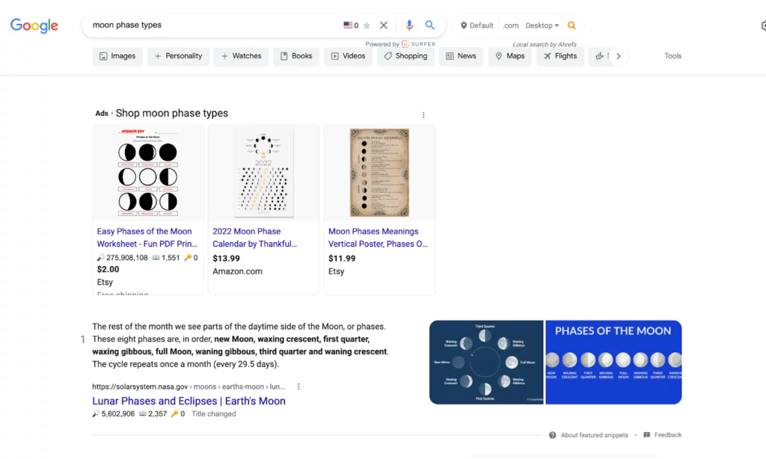Click the Etsy seller under the $11.99 price
This screenshot has height=459, width=766.
pos(336,271)
